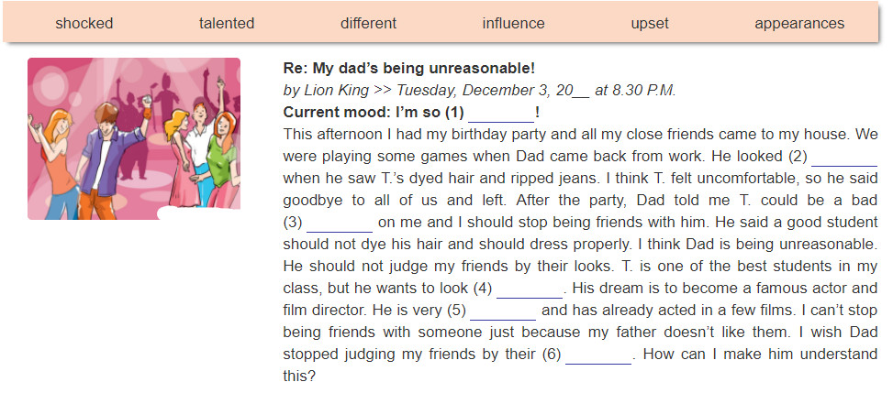Click the year blank after "December 3, 20"
Screen dimensions: 893x393
[581, 93]
